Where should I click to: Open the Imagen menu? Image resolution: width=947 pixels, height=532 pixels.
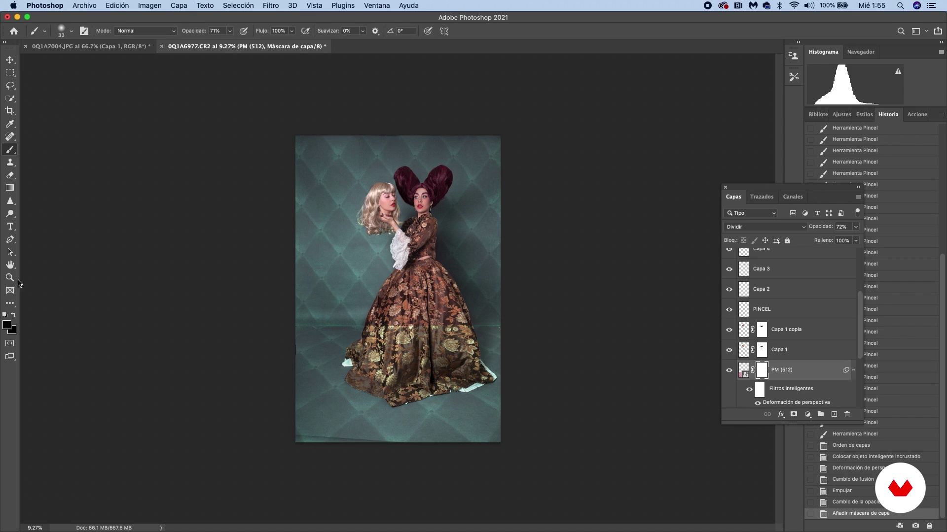[x=149, y=5]
